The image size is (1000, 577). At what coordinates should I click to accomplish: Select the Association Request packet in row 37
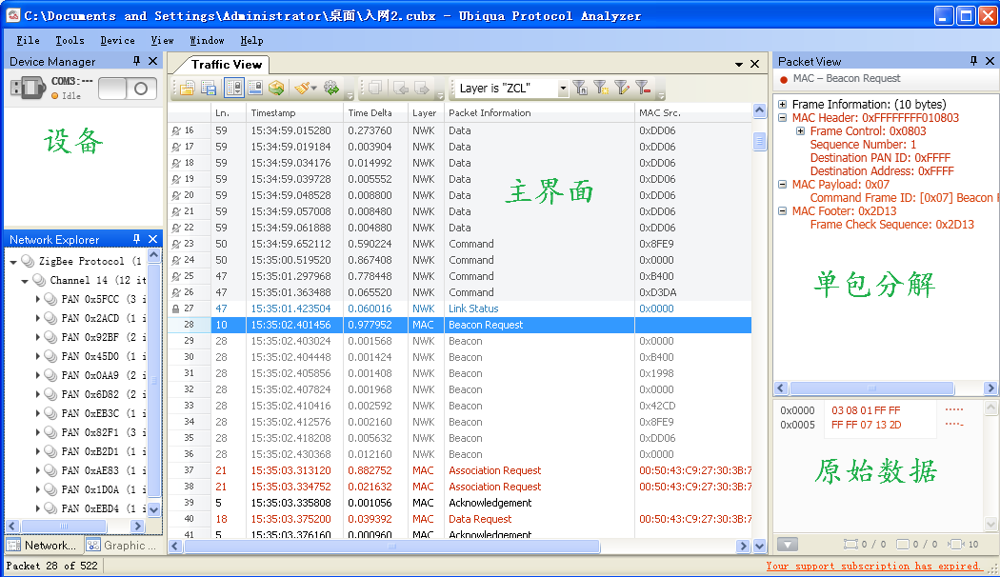click(494, 470)
